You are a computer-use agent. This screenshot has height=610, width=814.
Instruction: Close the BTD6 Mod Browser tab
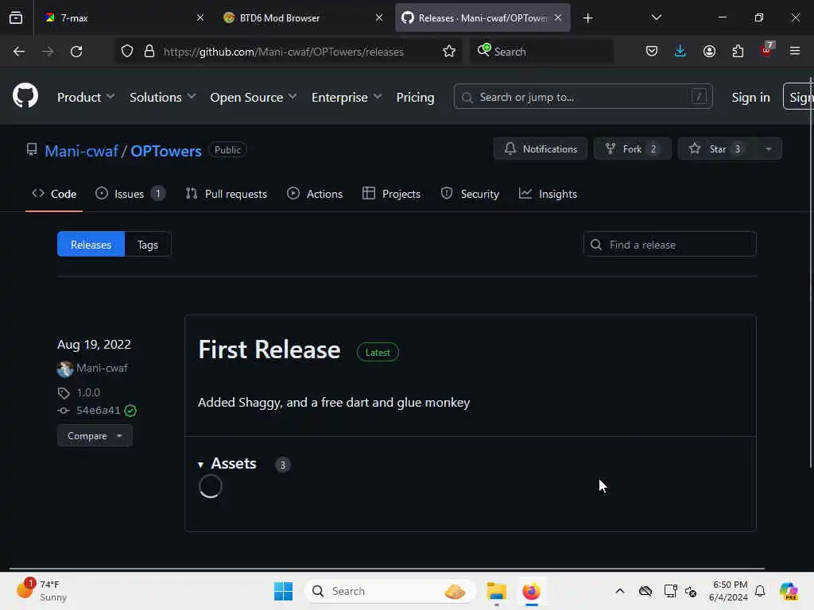coord(379,17)
